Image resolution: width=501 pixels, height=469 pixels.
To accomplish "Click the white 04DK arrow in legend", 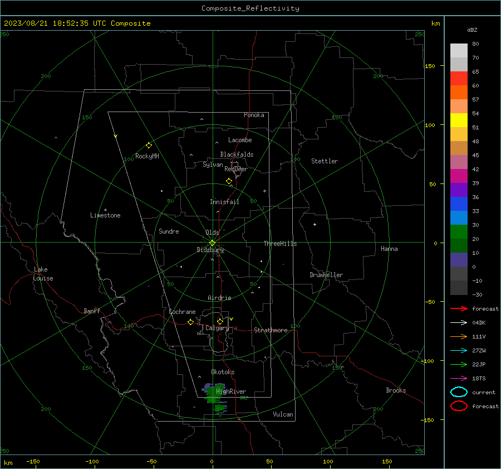I will coord(459,322).
